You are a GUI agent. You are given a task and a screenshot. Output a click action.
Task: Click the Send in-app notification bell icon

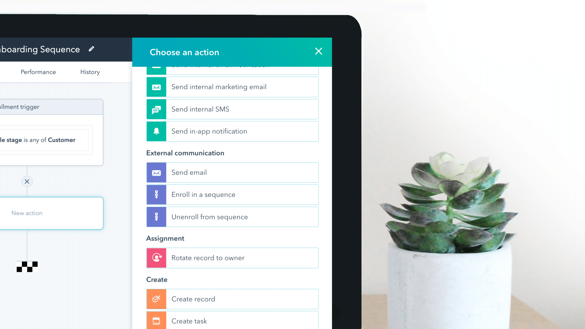click(156, 131)
